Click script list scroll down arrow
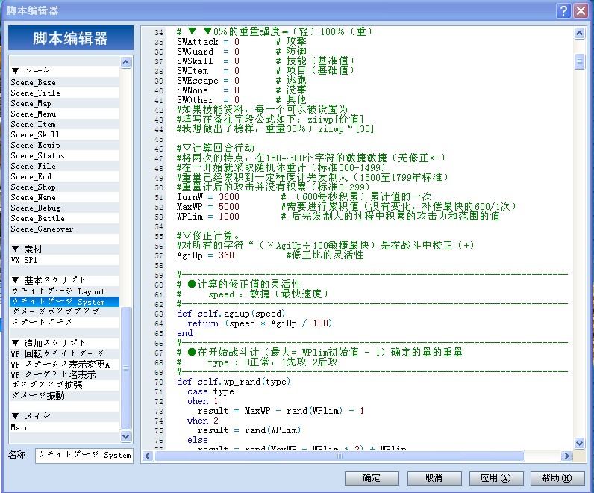Viewport: 594px width, 493px height. [x=126, y=436]
